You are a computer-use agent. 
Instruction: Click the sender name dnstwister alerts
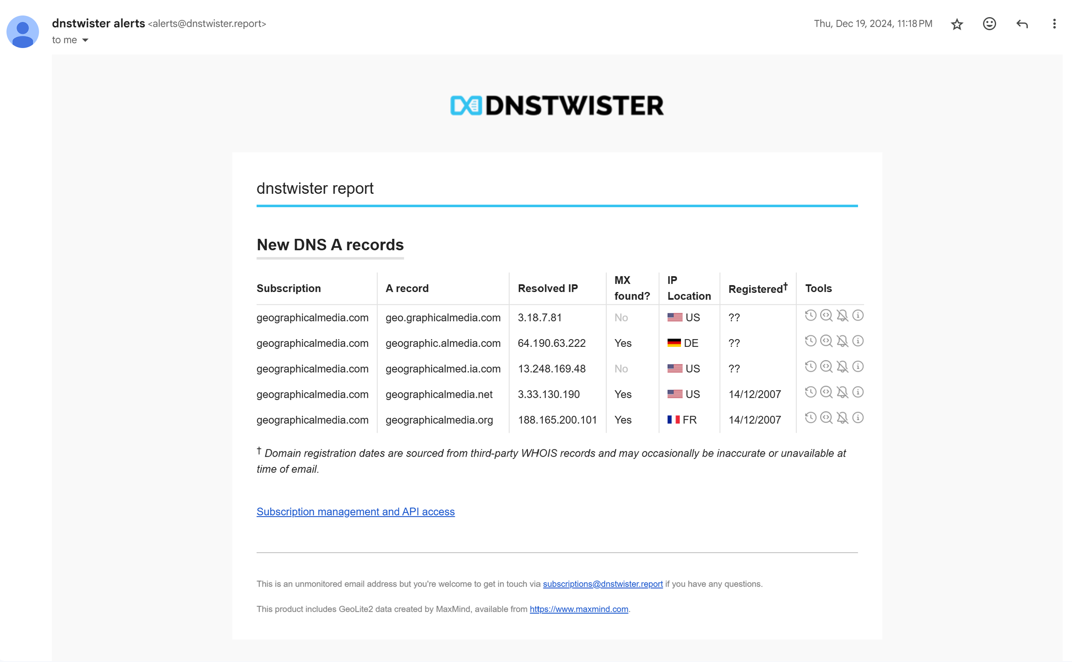(x=98, y=23)
